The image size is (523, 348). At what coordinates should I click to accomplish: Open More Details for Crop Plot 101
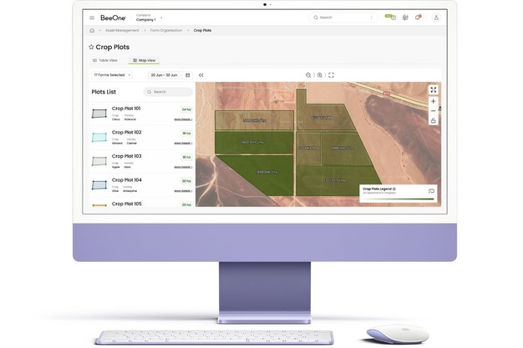[183, 119]
